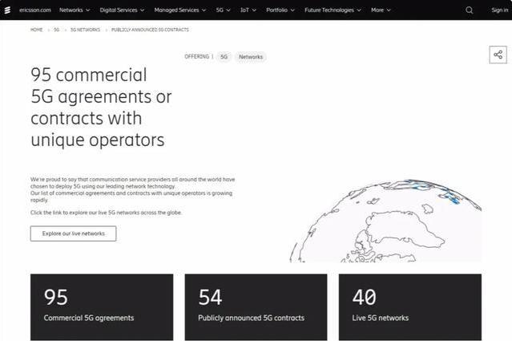This screenshot has width=512, height=341.
Task: Go to 5G NETWORKS breadcrumb
Action: click(85, 30)
